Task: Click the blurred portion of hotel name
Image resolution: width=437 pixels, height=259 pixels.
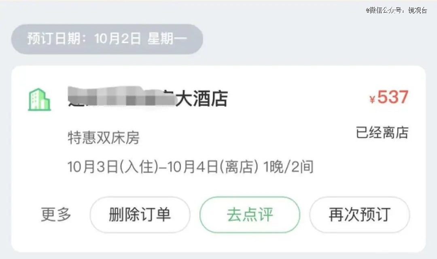Action: [121, 99]
